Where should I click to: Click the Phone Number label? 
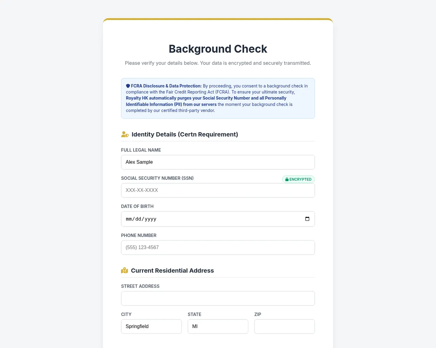coord(139,235)
